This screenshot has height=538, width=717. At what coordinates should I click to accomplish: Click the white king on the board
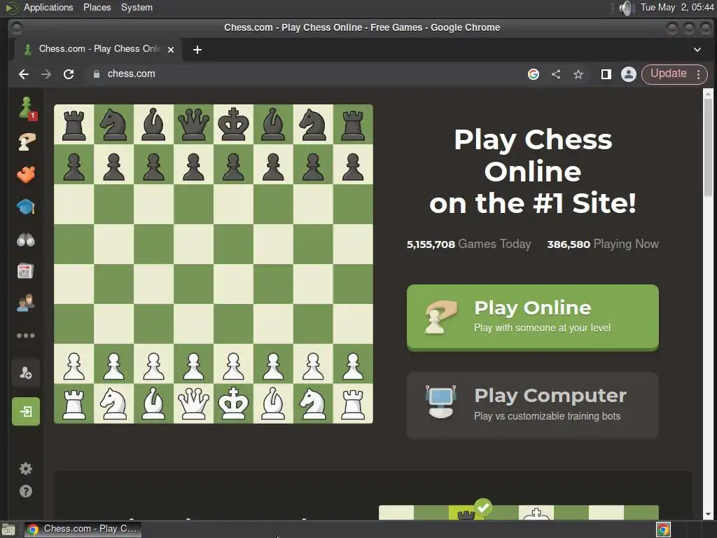[x=233, y=403]
